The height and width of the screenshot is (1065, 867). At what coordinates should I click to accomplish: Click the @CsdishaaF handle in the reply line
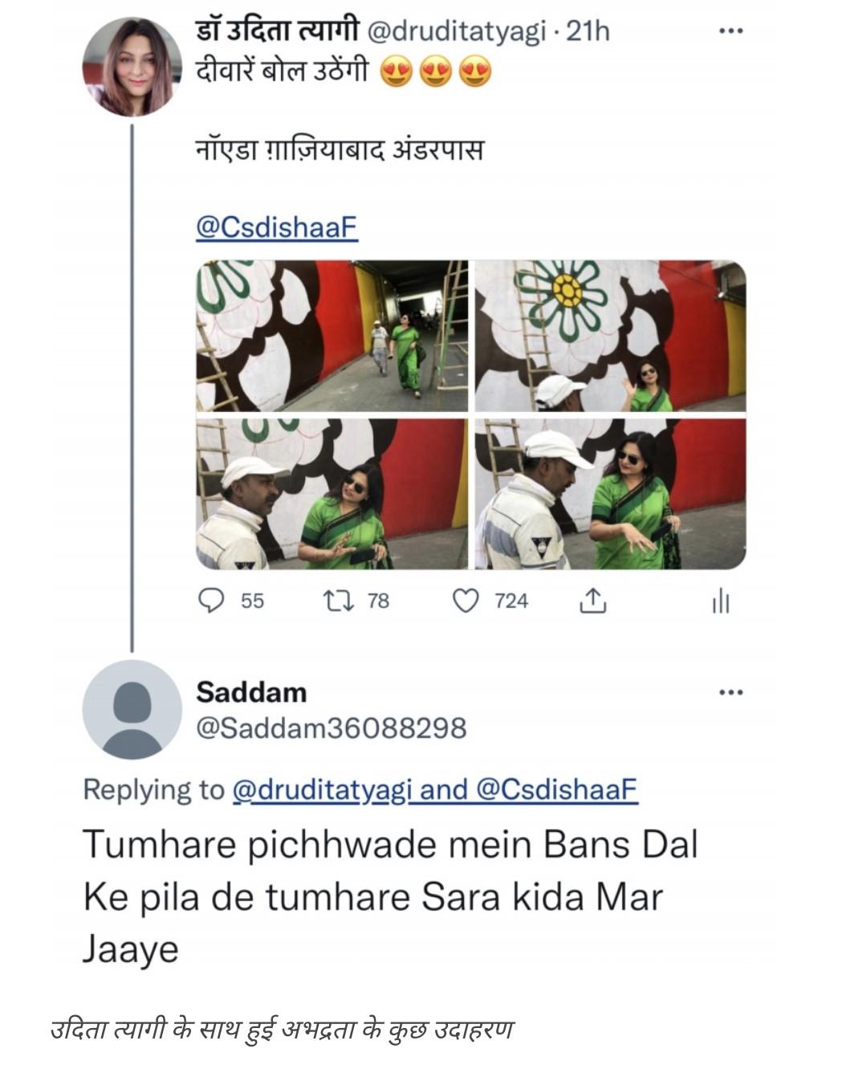click(557, 790)
